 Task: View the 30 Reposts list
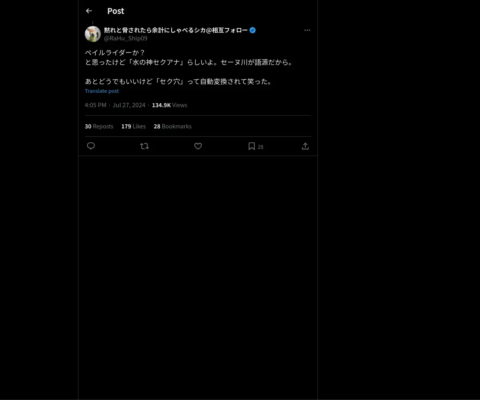click(x=99, y=126)
